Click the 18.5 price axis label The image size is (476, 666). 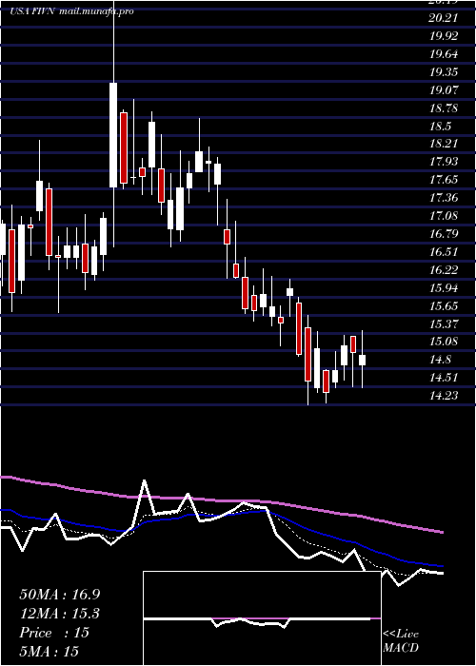440,127
